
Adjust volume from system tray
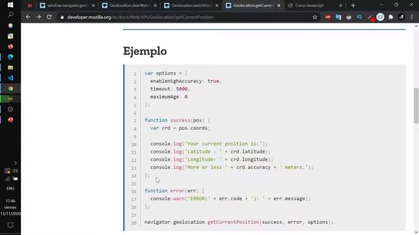click(15, 171)
